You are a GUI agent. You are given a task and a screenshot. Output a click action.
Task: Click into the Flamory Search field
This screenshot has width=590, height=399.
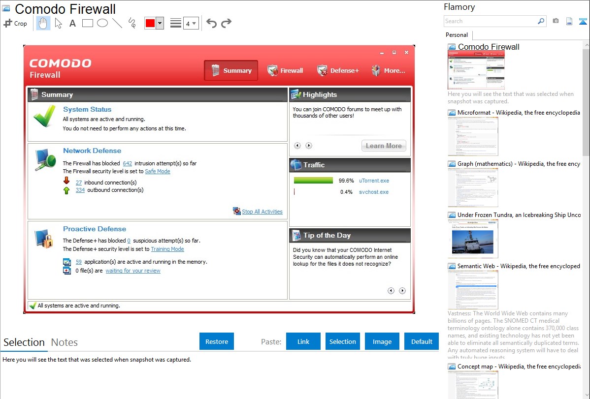point(490,21)
